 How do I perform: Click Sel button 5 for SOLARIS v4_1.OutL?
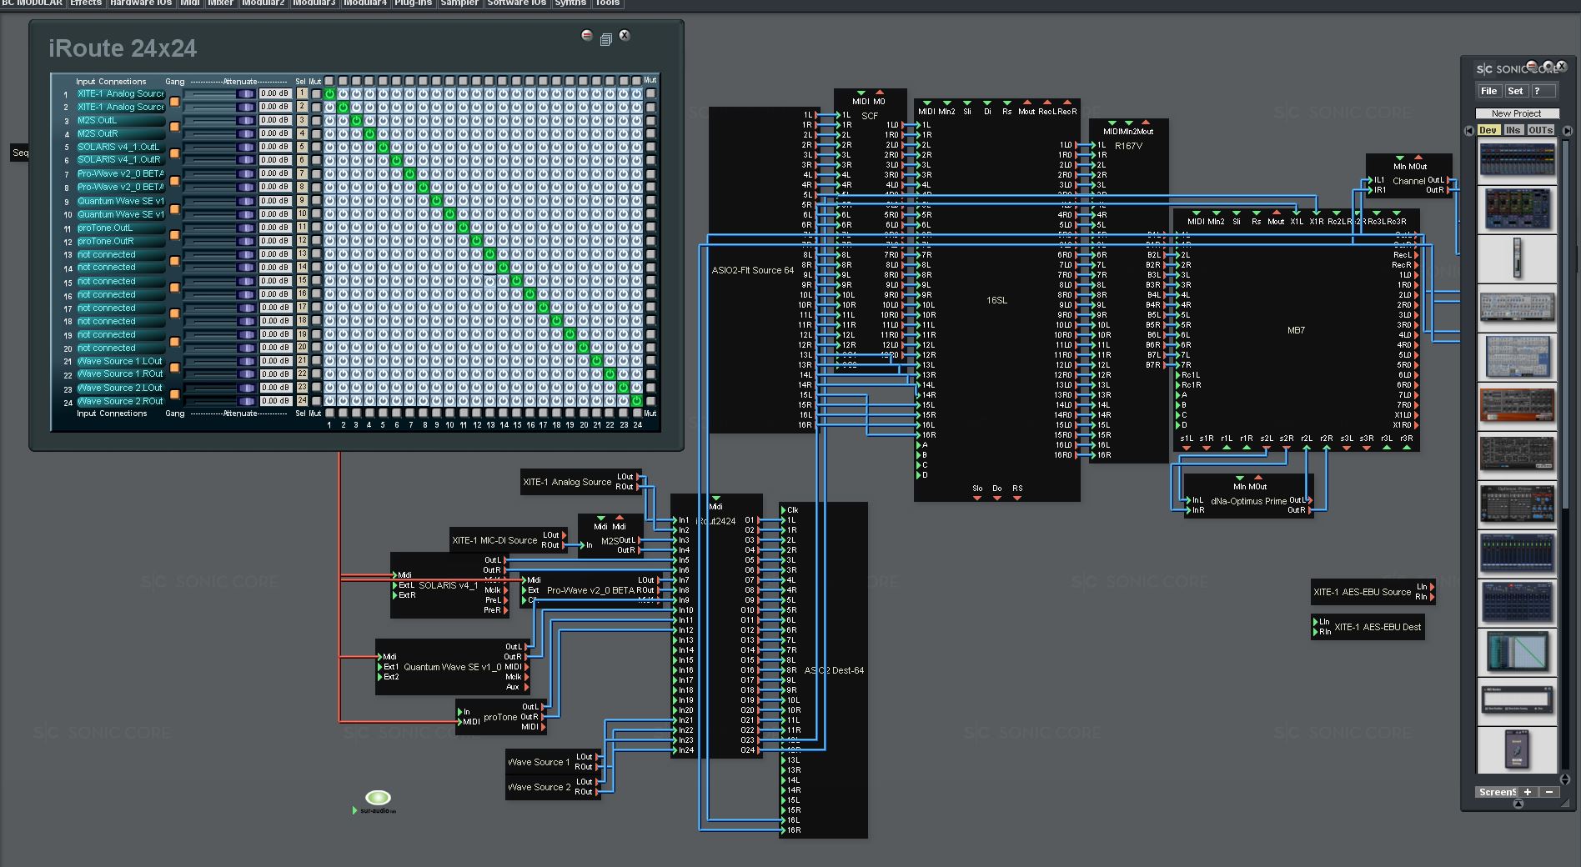tap(302, 147)
